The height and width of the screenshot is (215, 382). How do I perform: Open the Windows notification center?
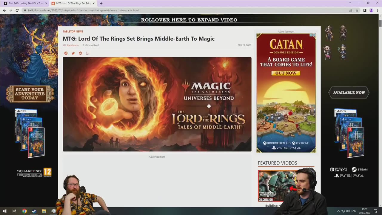376,211
